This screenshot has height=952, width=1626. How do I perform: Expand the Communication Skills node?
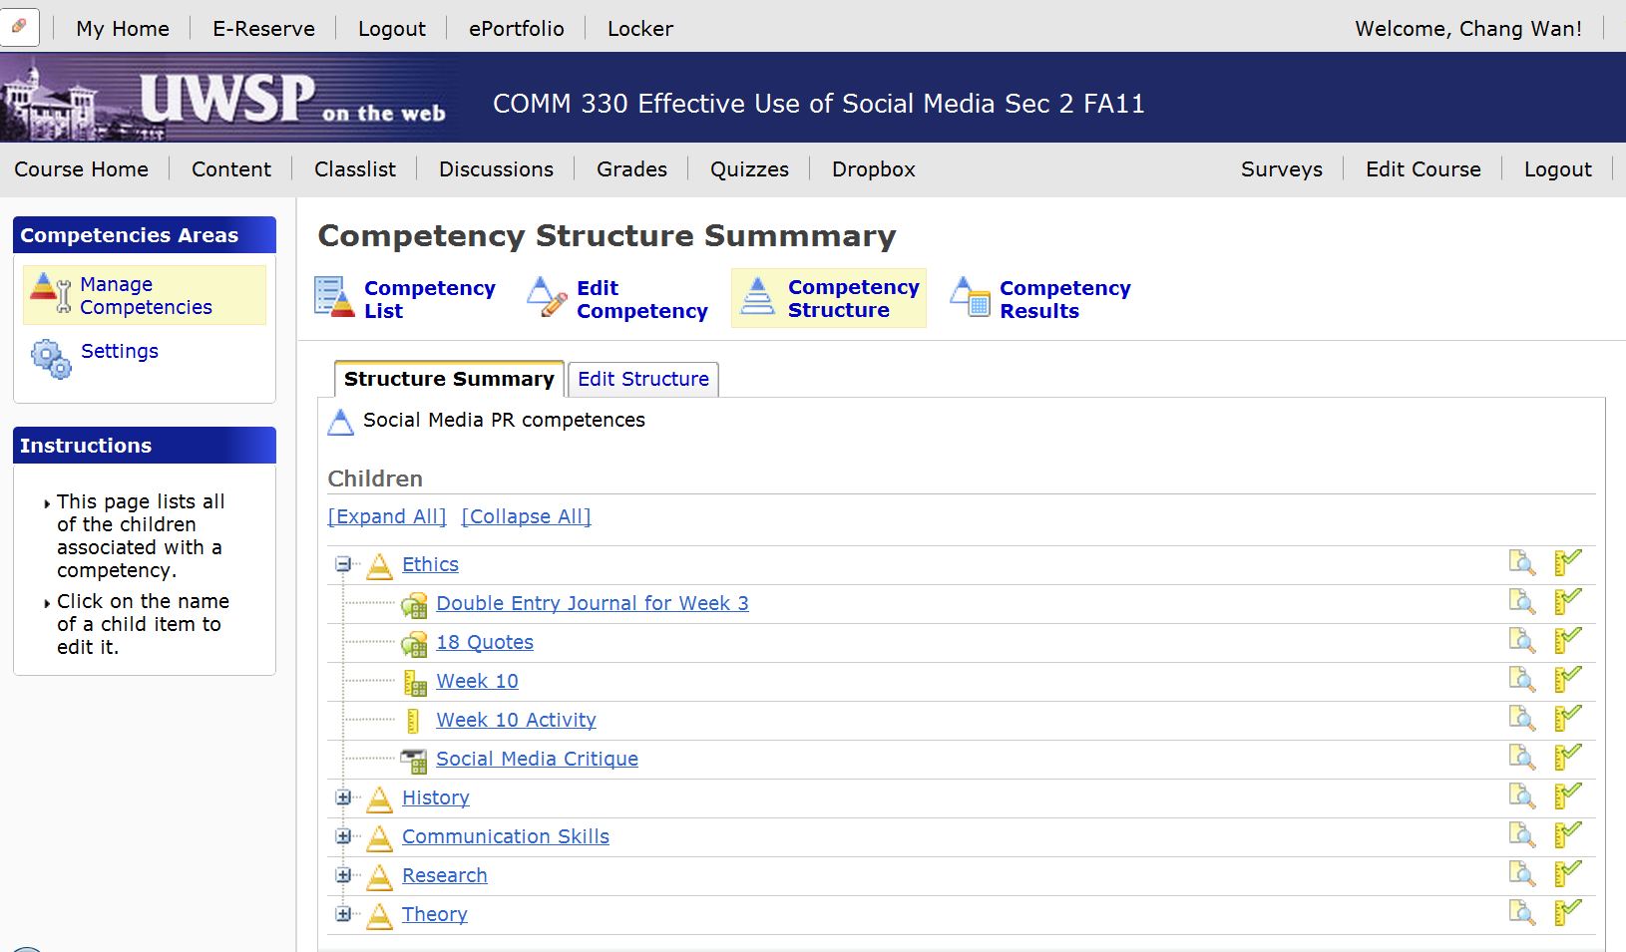click(x=343, y=836)
